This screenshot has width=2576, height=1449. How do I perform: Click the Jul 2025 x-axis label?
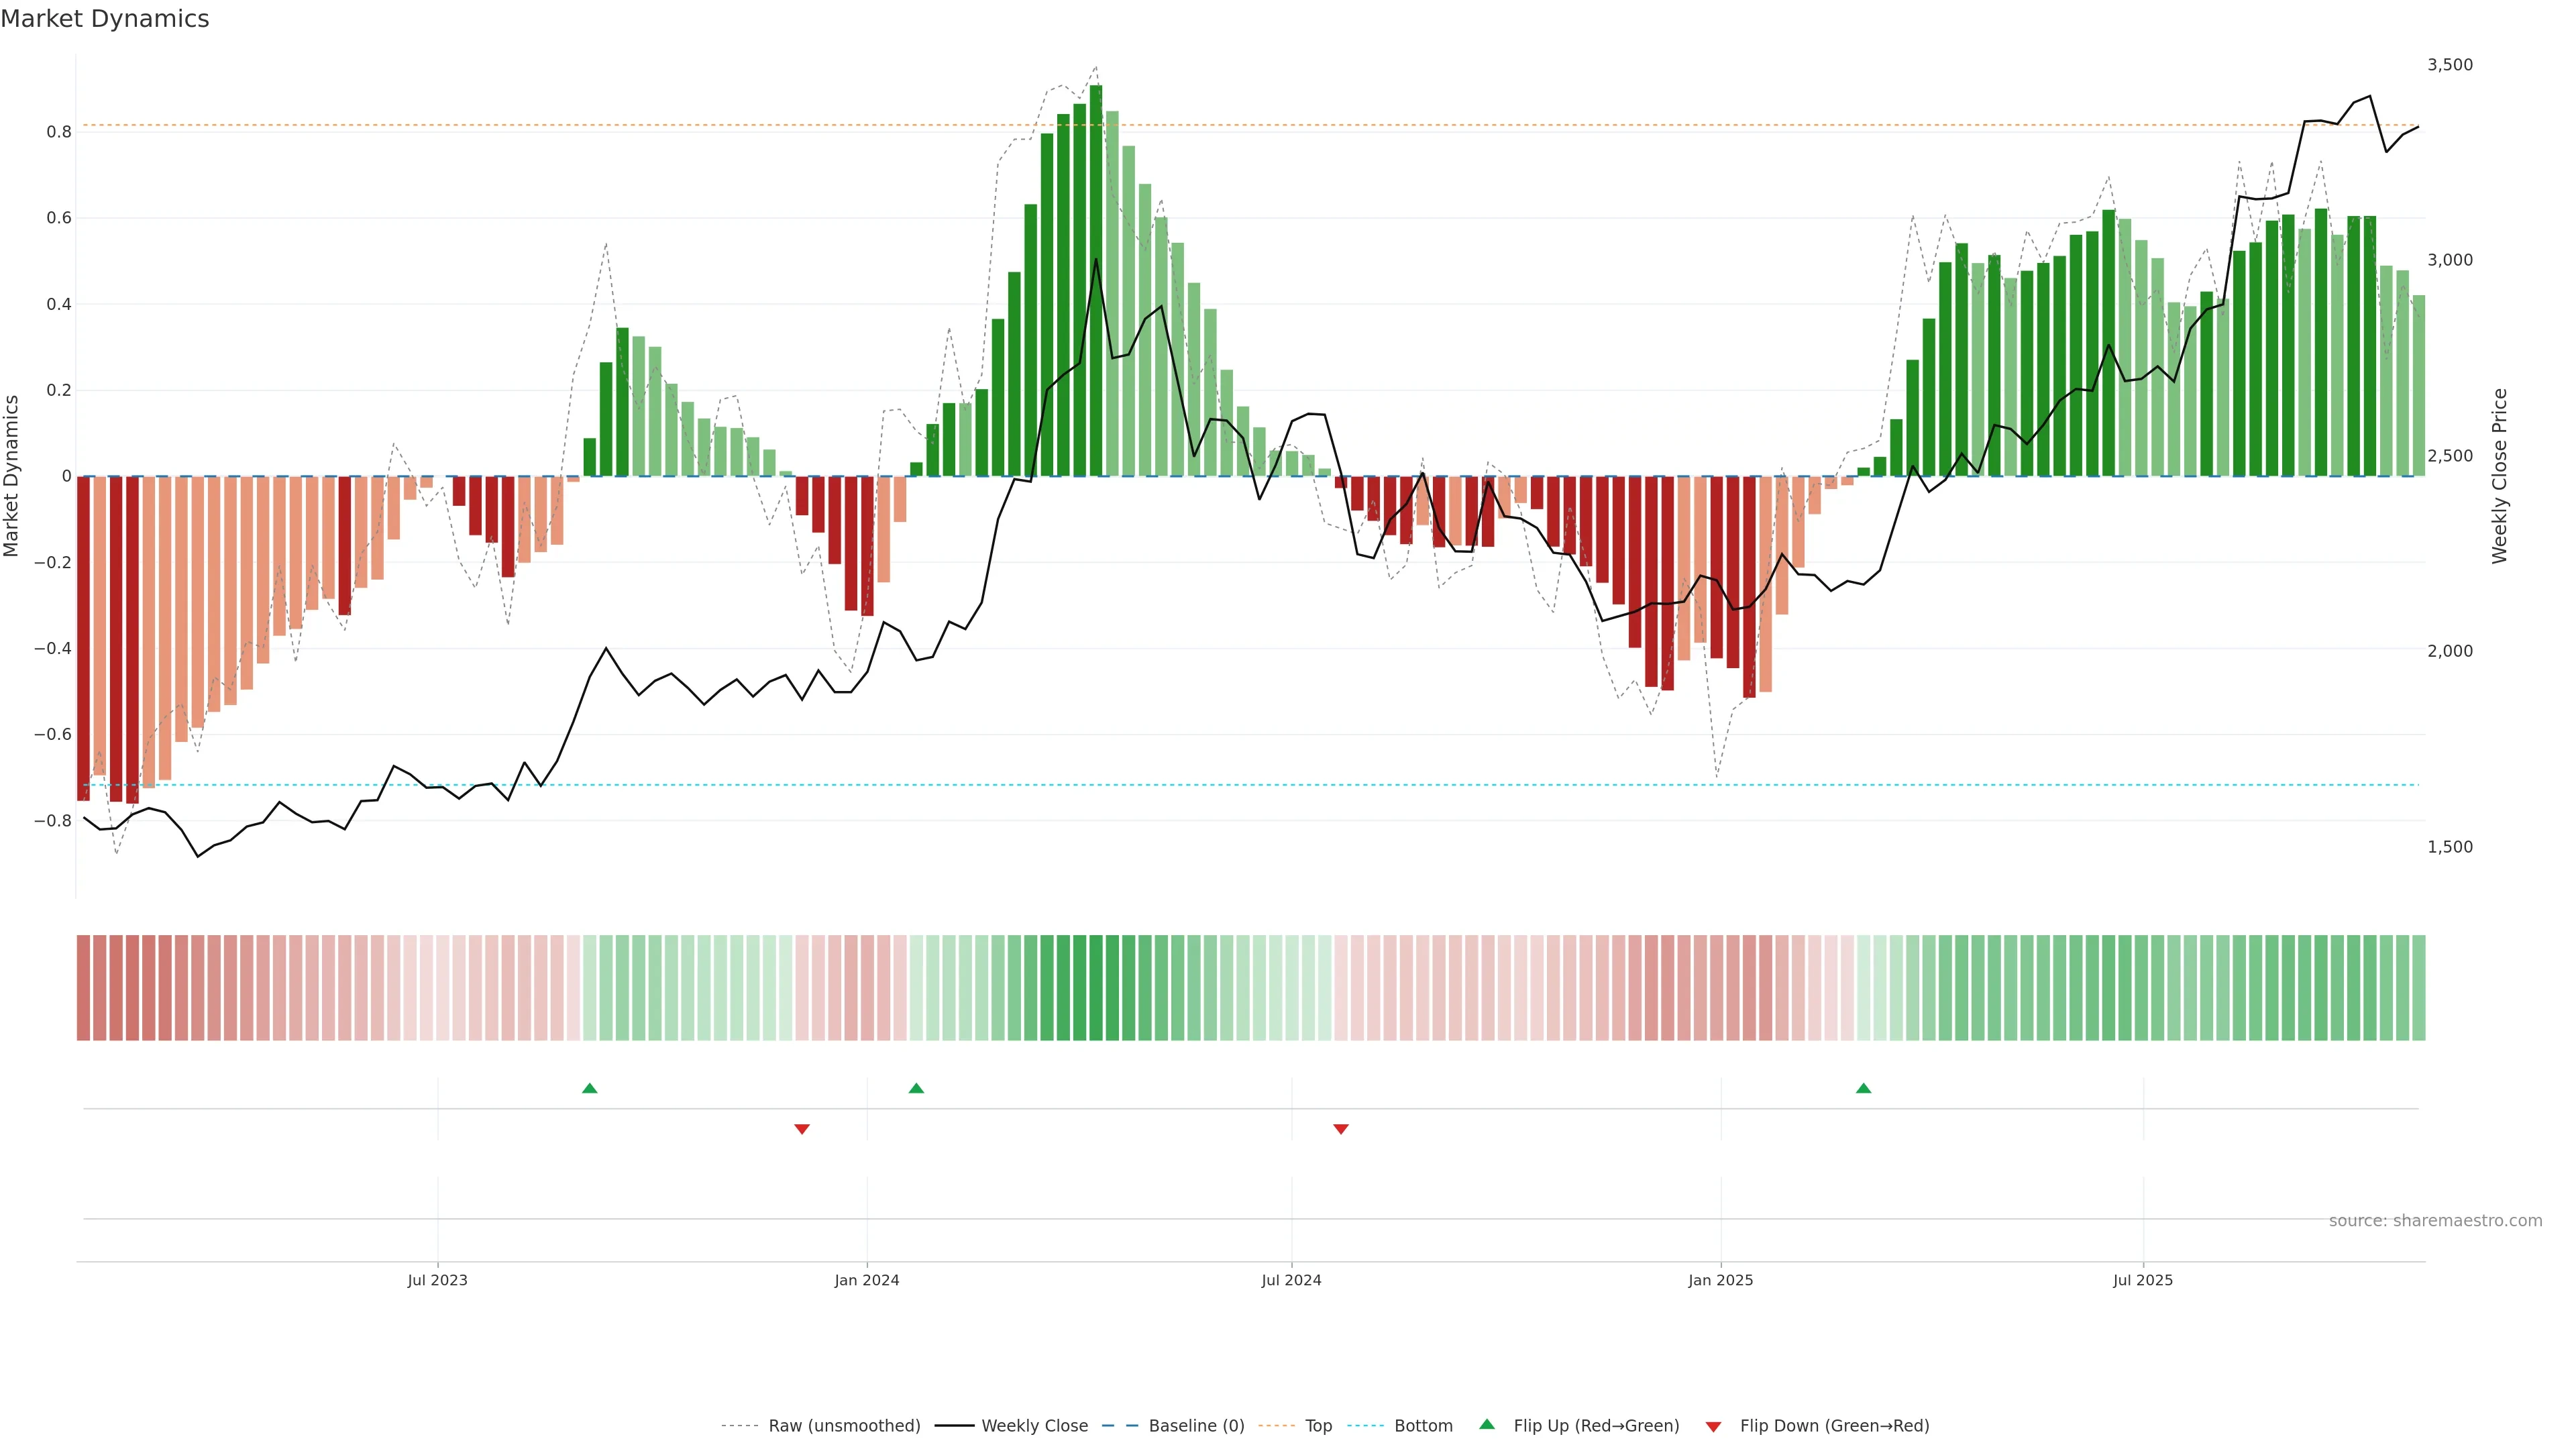2142,1280
